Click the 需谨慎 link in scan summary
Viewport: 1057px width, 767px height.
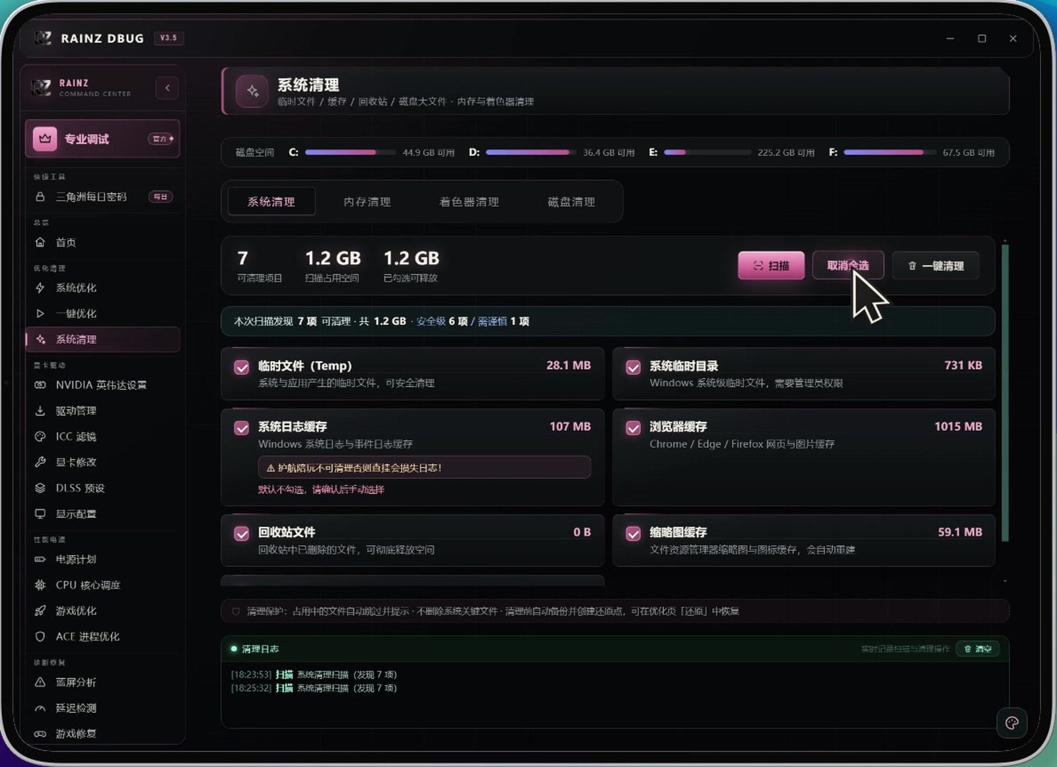coord(492,322)
